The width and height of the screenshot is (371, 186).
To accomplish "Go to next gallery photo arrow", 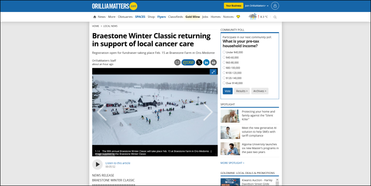I will coord(208,112).
